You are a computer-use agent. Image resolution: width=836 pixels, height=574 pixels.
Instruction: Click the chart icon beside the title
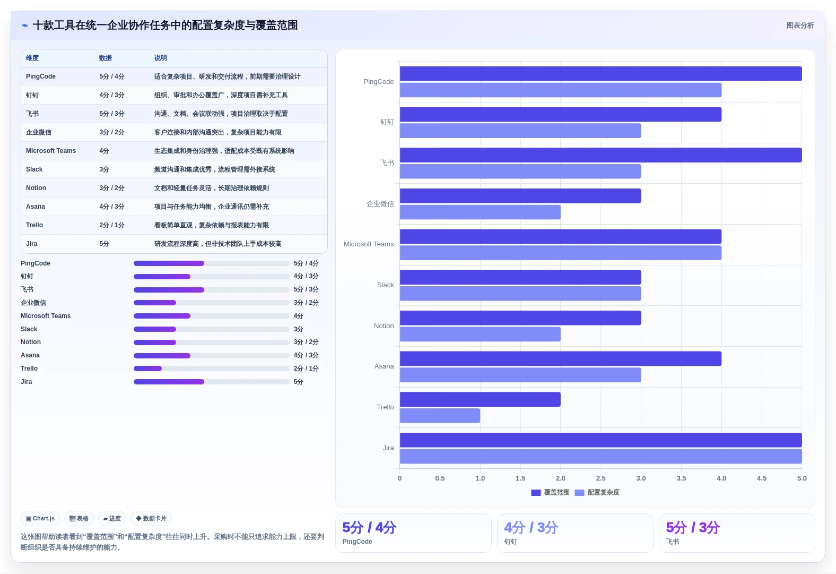coord(25,25)
